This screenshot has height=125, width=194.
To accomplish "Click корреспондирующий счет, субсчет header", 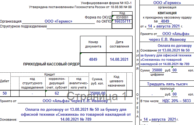I will pyautogui.click(x=57, y=83).
